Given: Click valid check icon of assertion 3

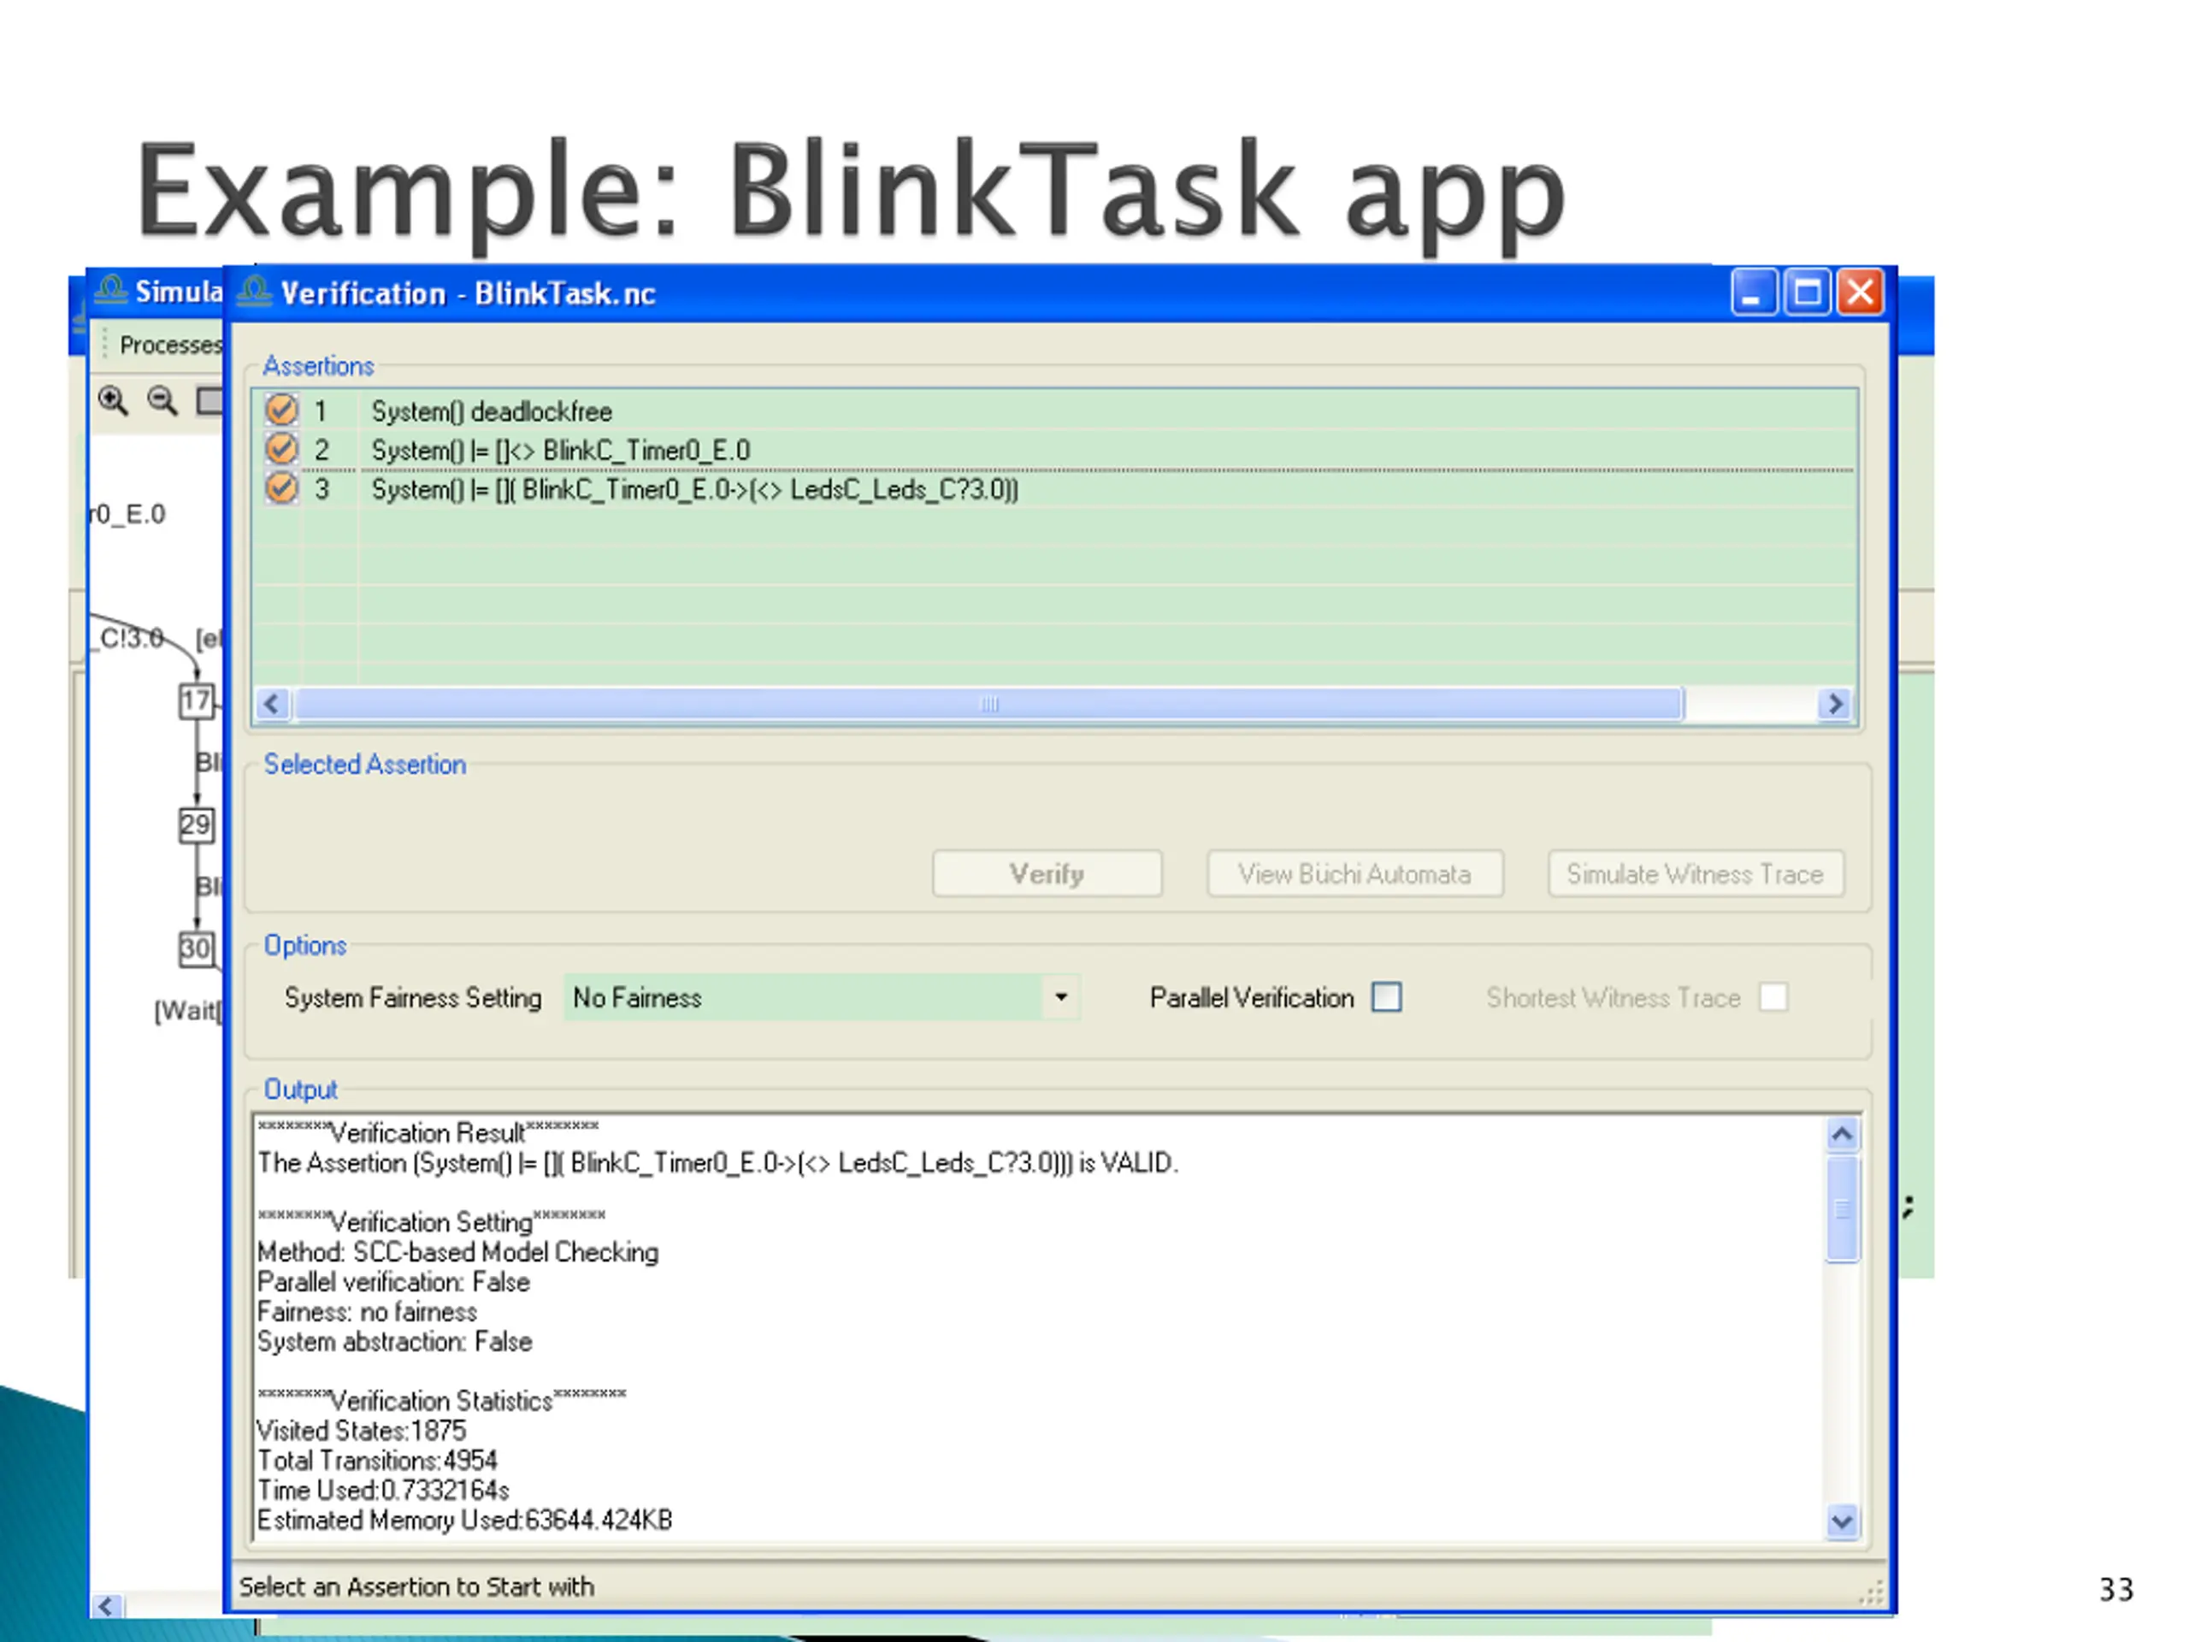Looking at the screenshot, I should coord(281,488).
